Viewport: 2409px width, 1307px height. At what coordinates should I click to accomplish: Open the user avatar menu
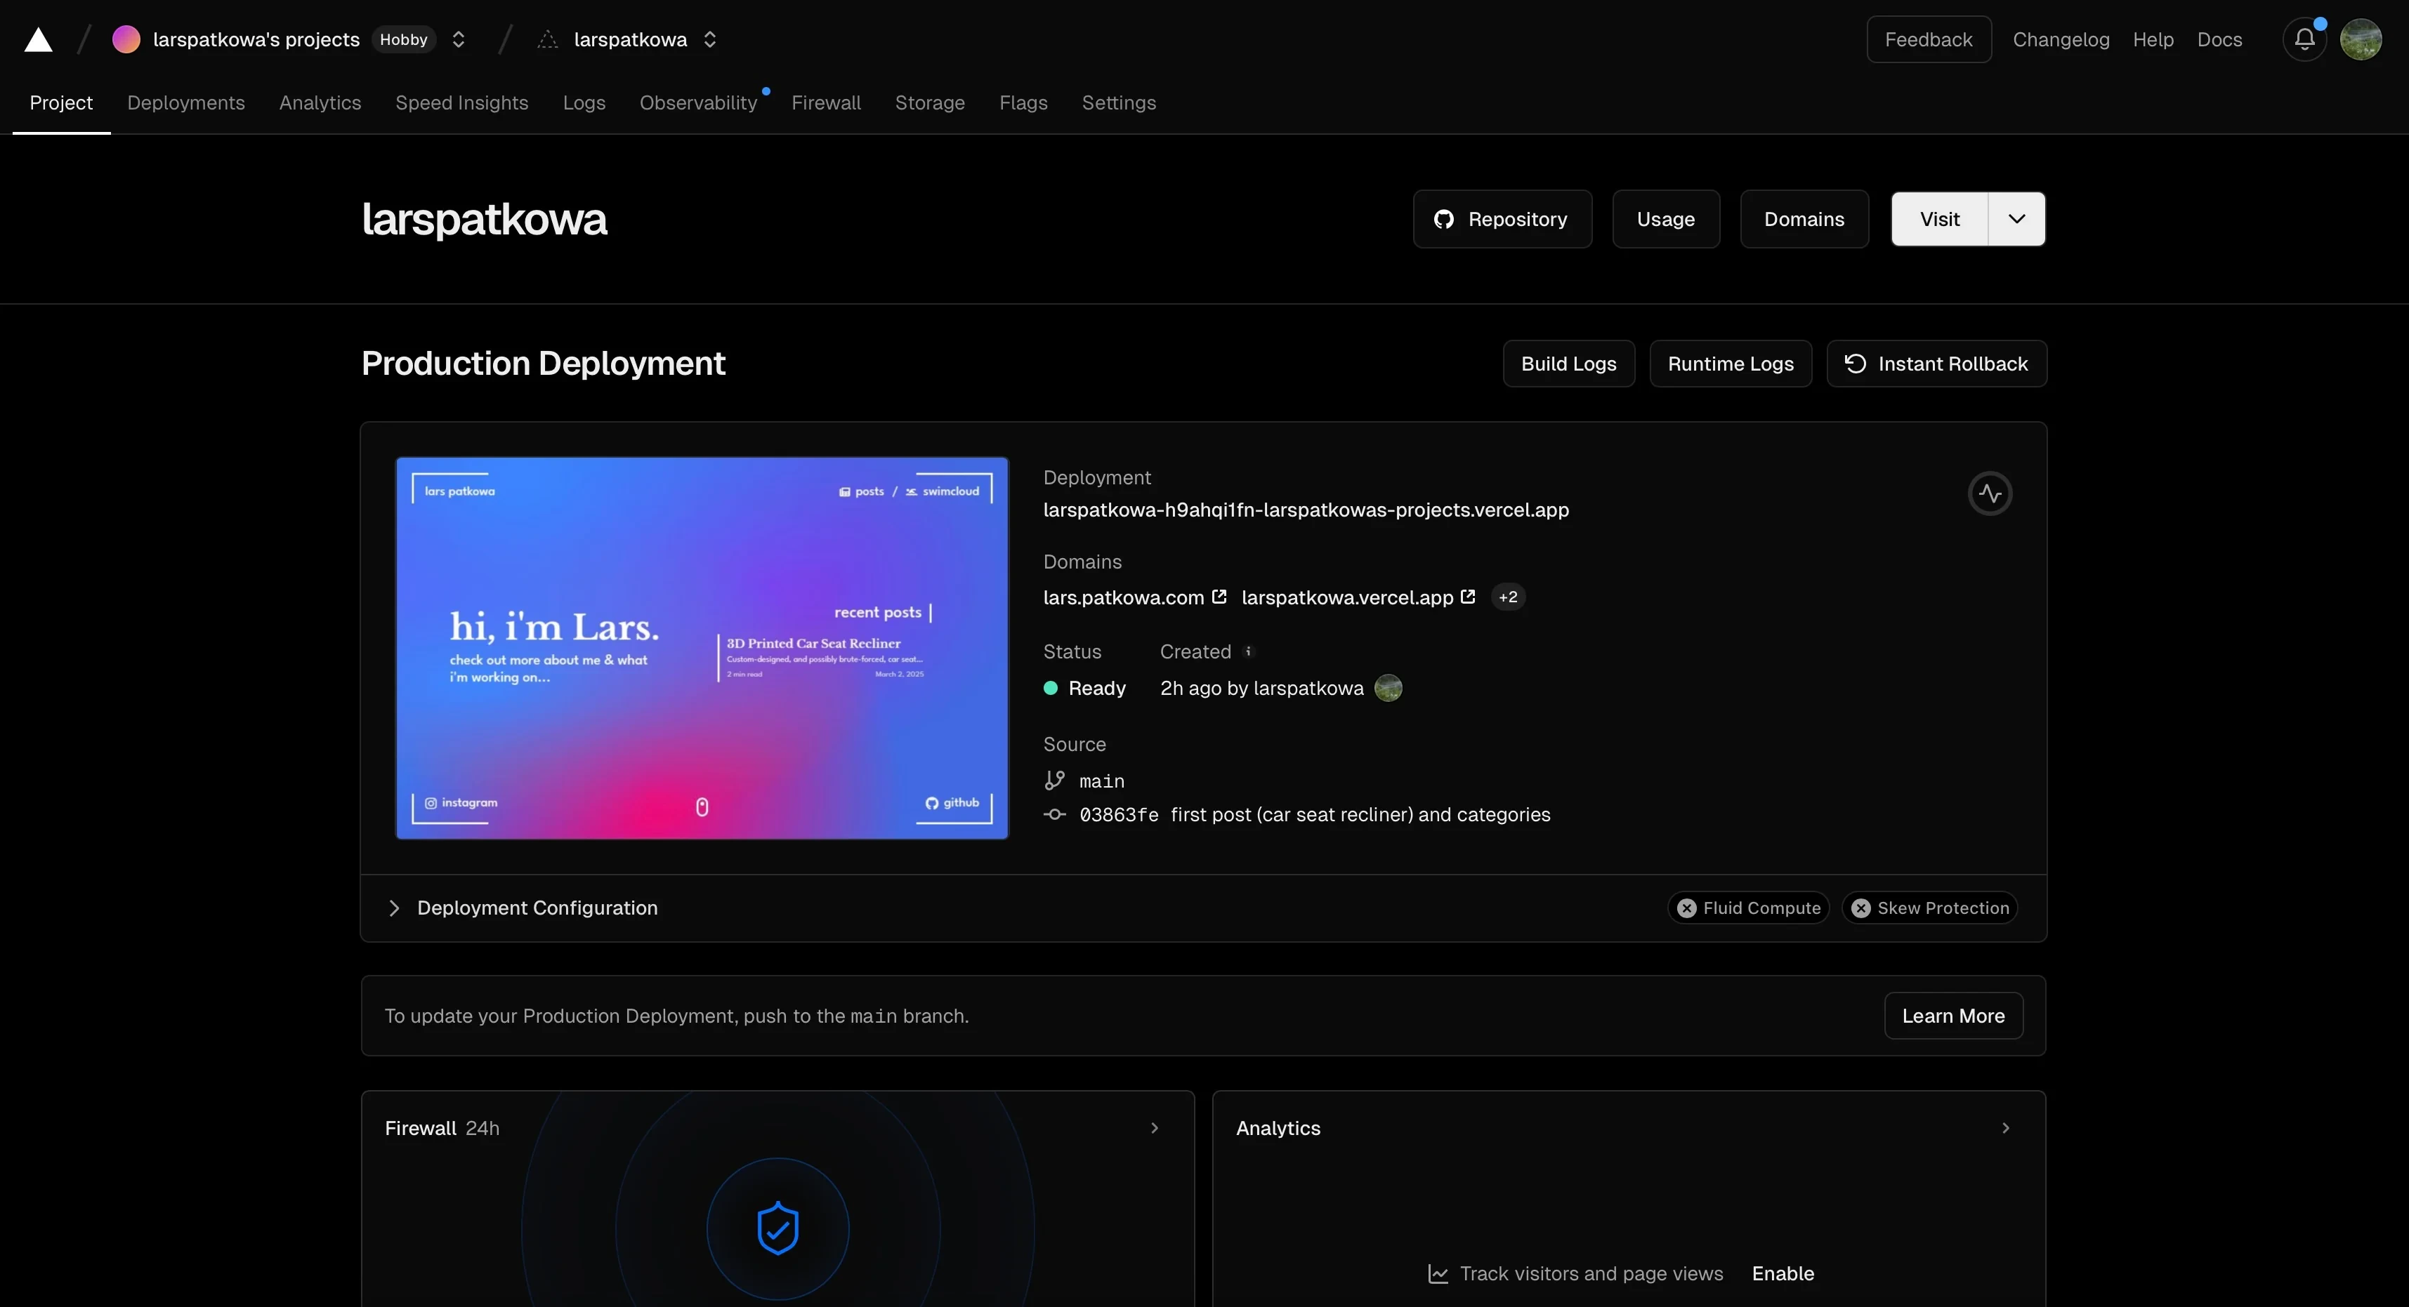2361,39
